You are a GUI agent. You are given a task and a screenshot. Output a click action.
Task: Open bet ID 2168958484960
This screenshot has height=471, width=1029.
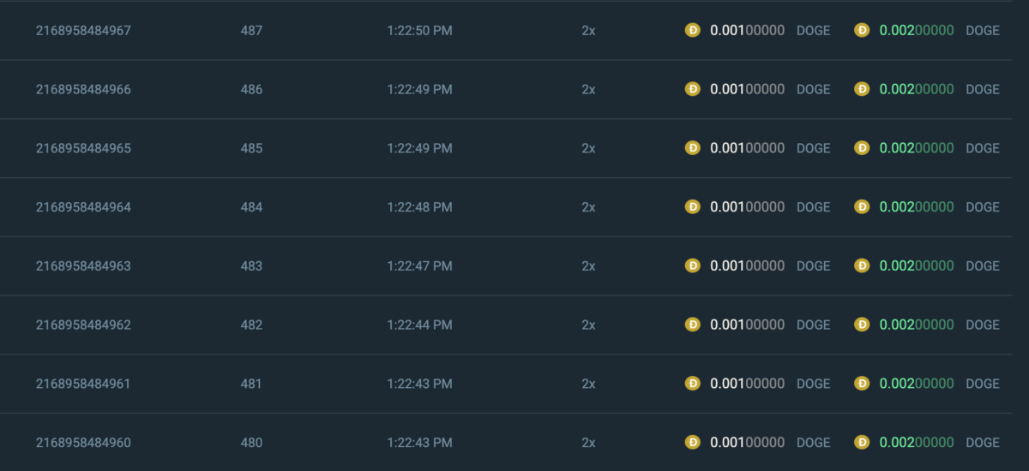83,443
